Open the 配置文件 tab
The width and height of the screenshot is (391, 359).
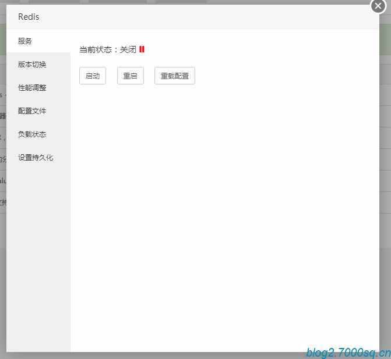tap(38, 111)
